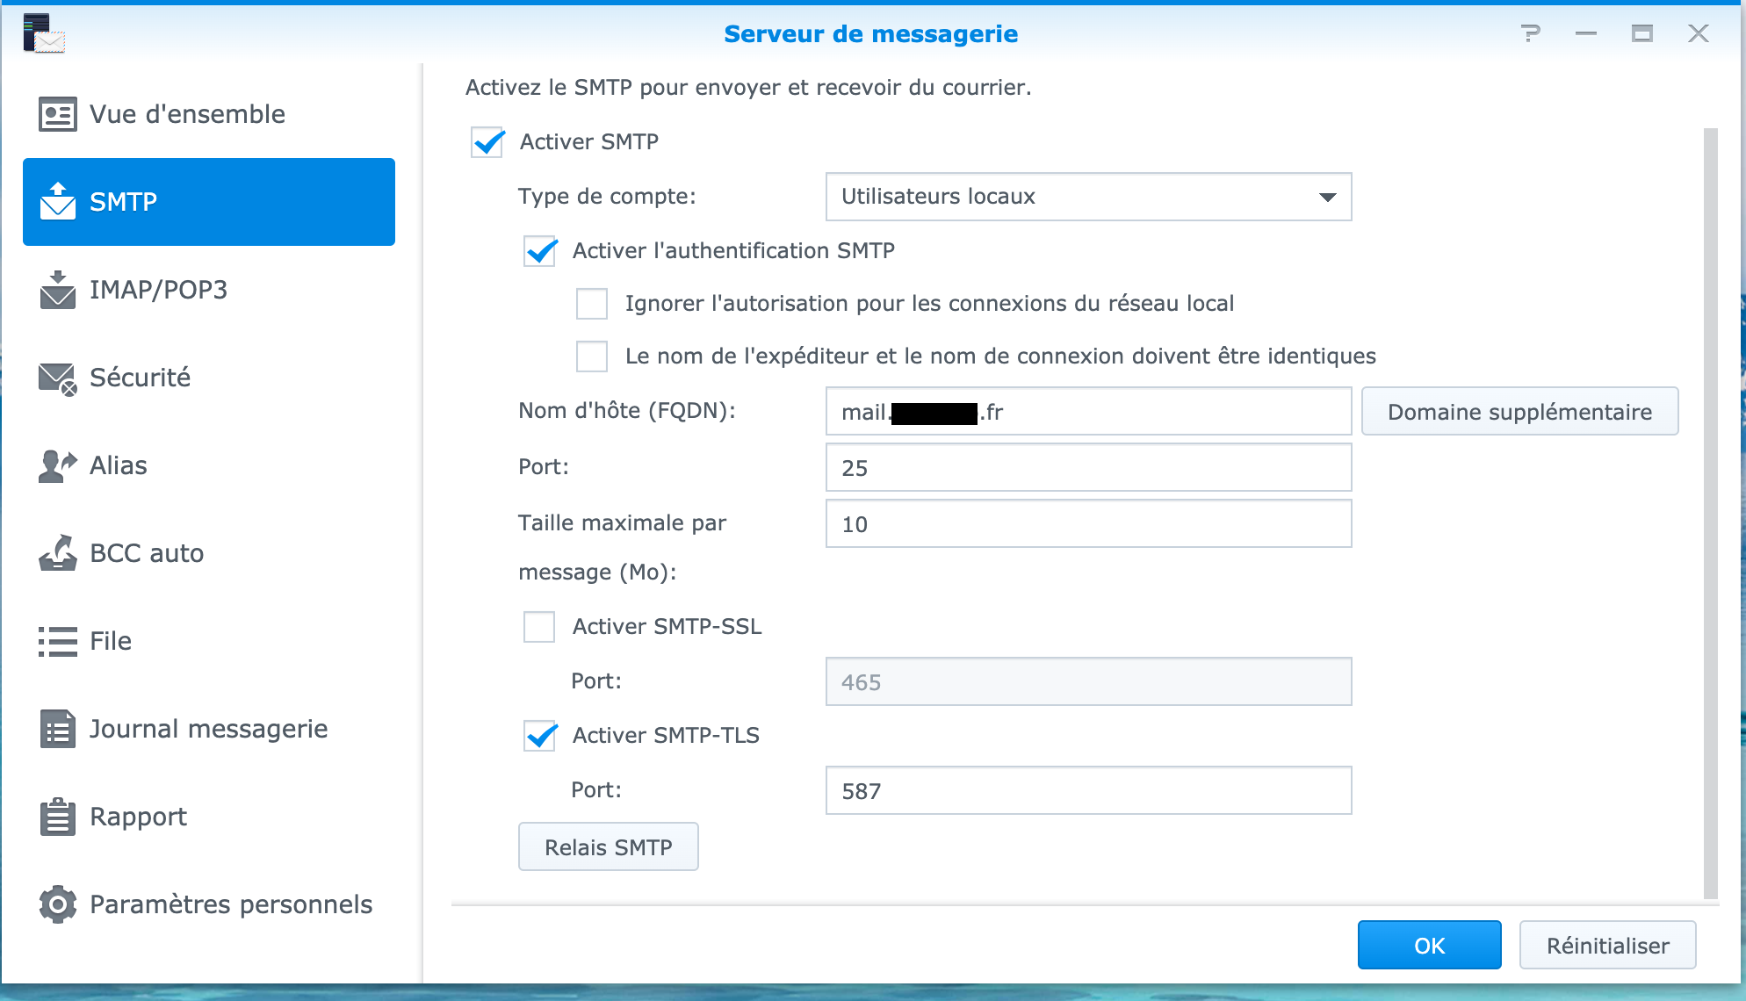Check Ignorer l'autorisation réseau local option

point(592,304)
